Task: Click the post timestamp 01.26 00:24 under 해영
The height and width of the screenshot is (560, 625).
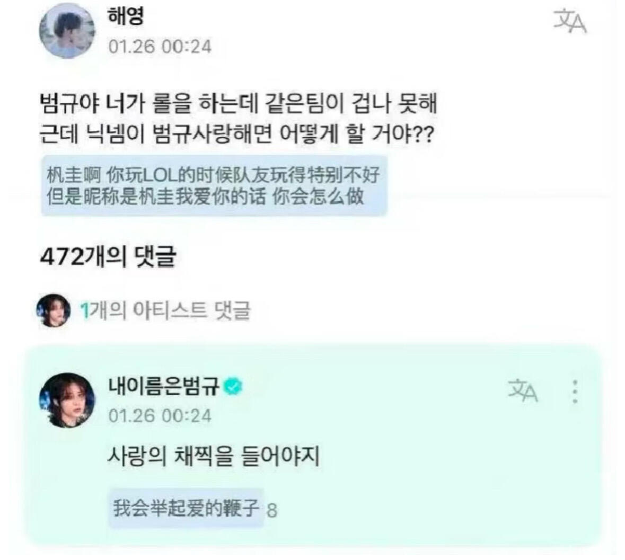Action: pyautogui.click(x=160, y=47)
